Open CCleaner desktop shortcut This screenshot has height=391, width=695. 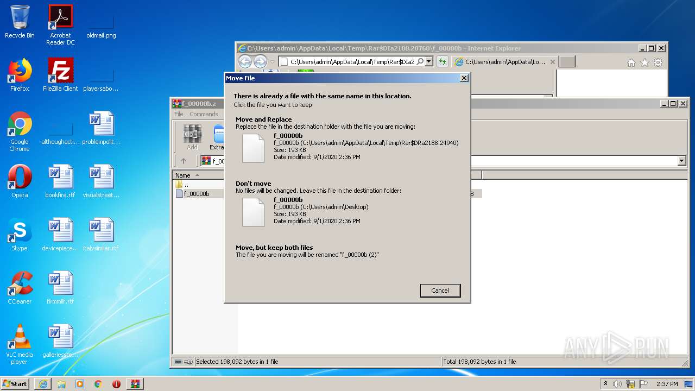coord(20,288)
